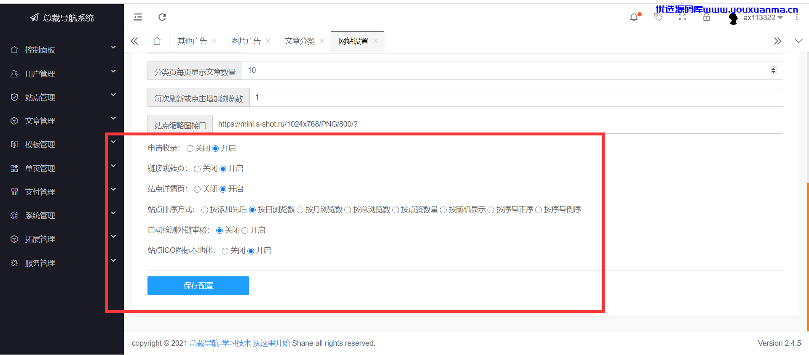Image resolution: width=809 pixels, height=355 pixels.
Task: Click the 文章管理 cube icon
Action: 14,121
